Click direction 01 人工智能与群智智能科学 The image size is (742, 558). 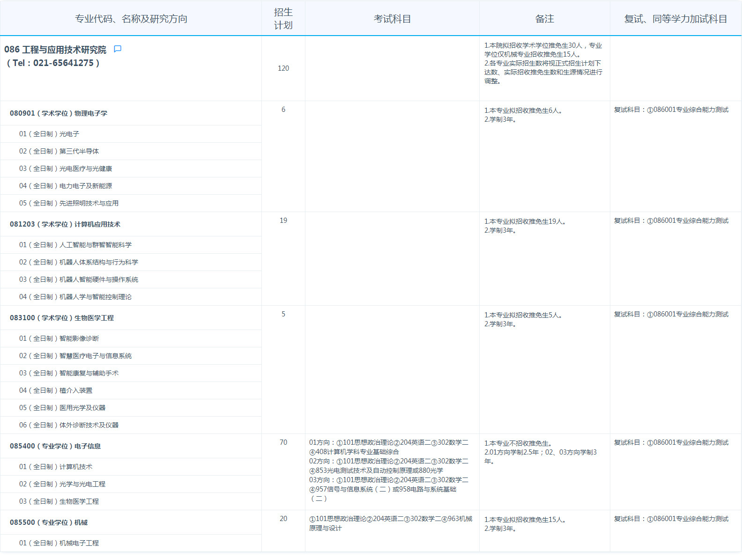[x=75, y=245]
